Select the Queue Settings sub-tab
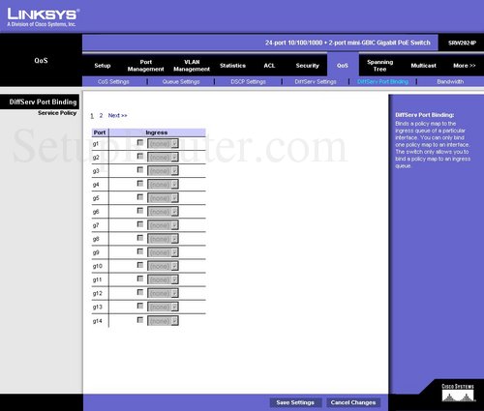484x411 pixels. (181, 81)
